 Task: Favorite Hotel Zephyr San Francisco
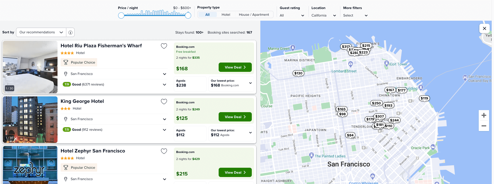tap(164, 151)
